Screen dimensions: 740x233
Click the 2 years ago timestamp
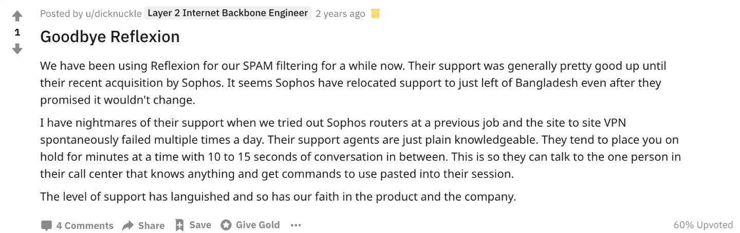click(x=340, y=14)
